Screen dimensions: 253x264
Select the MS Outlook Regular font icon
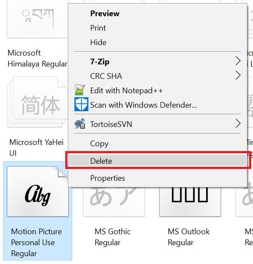190,201
